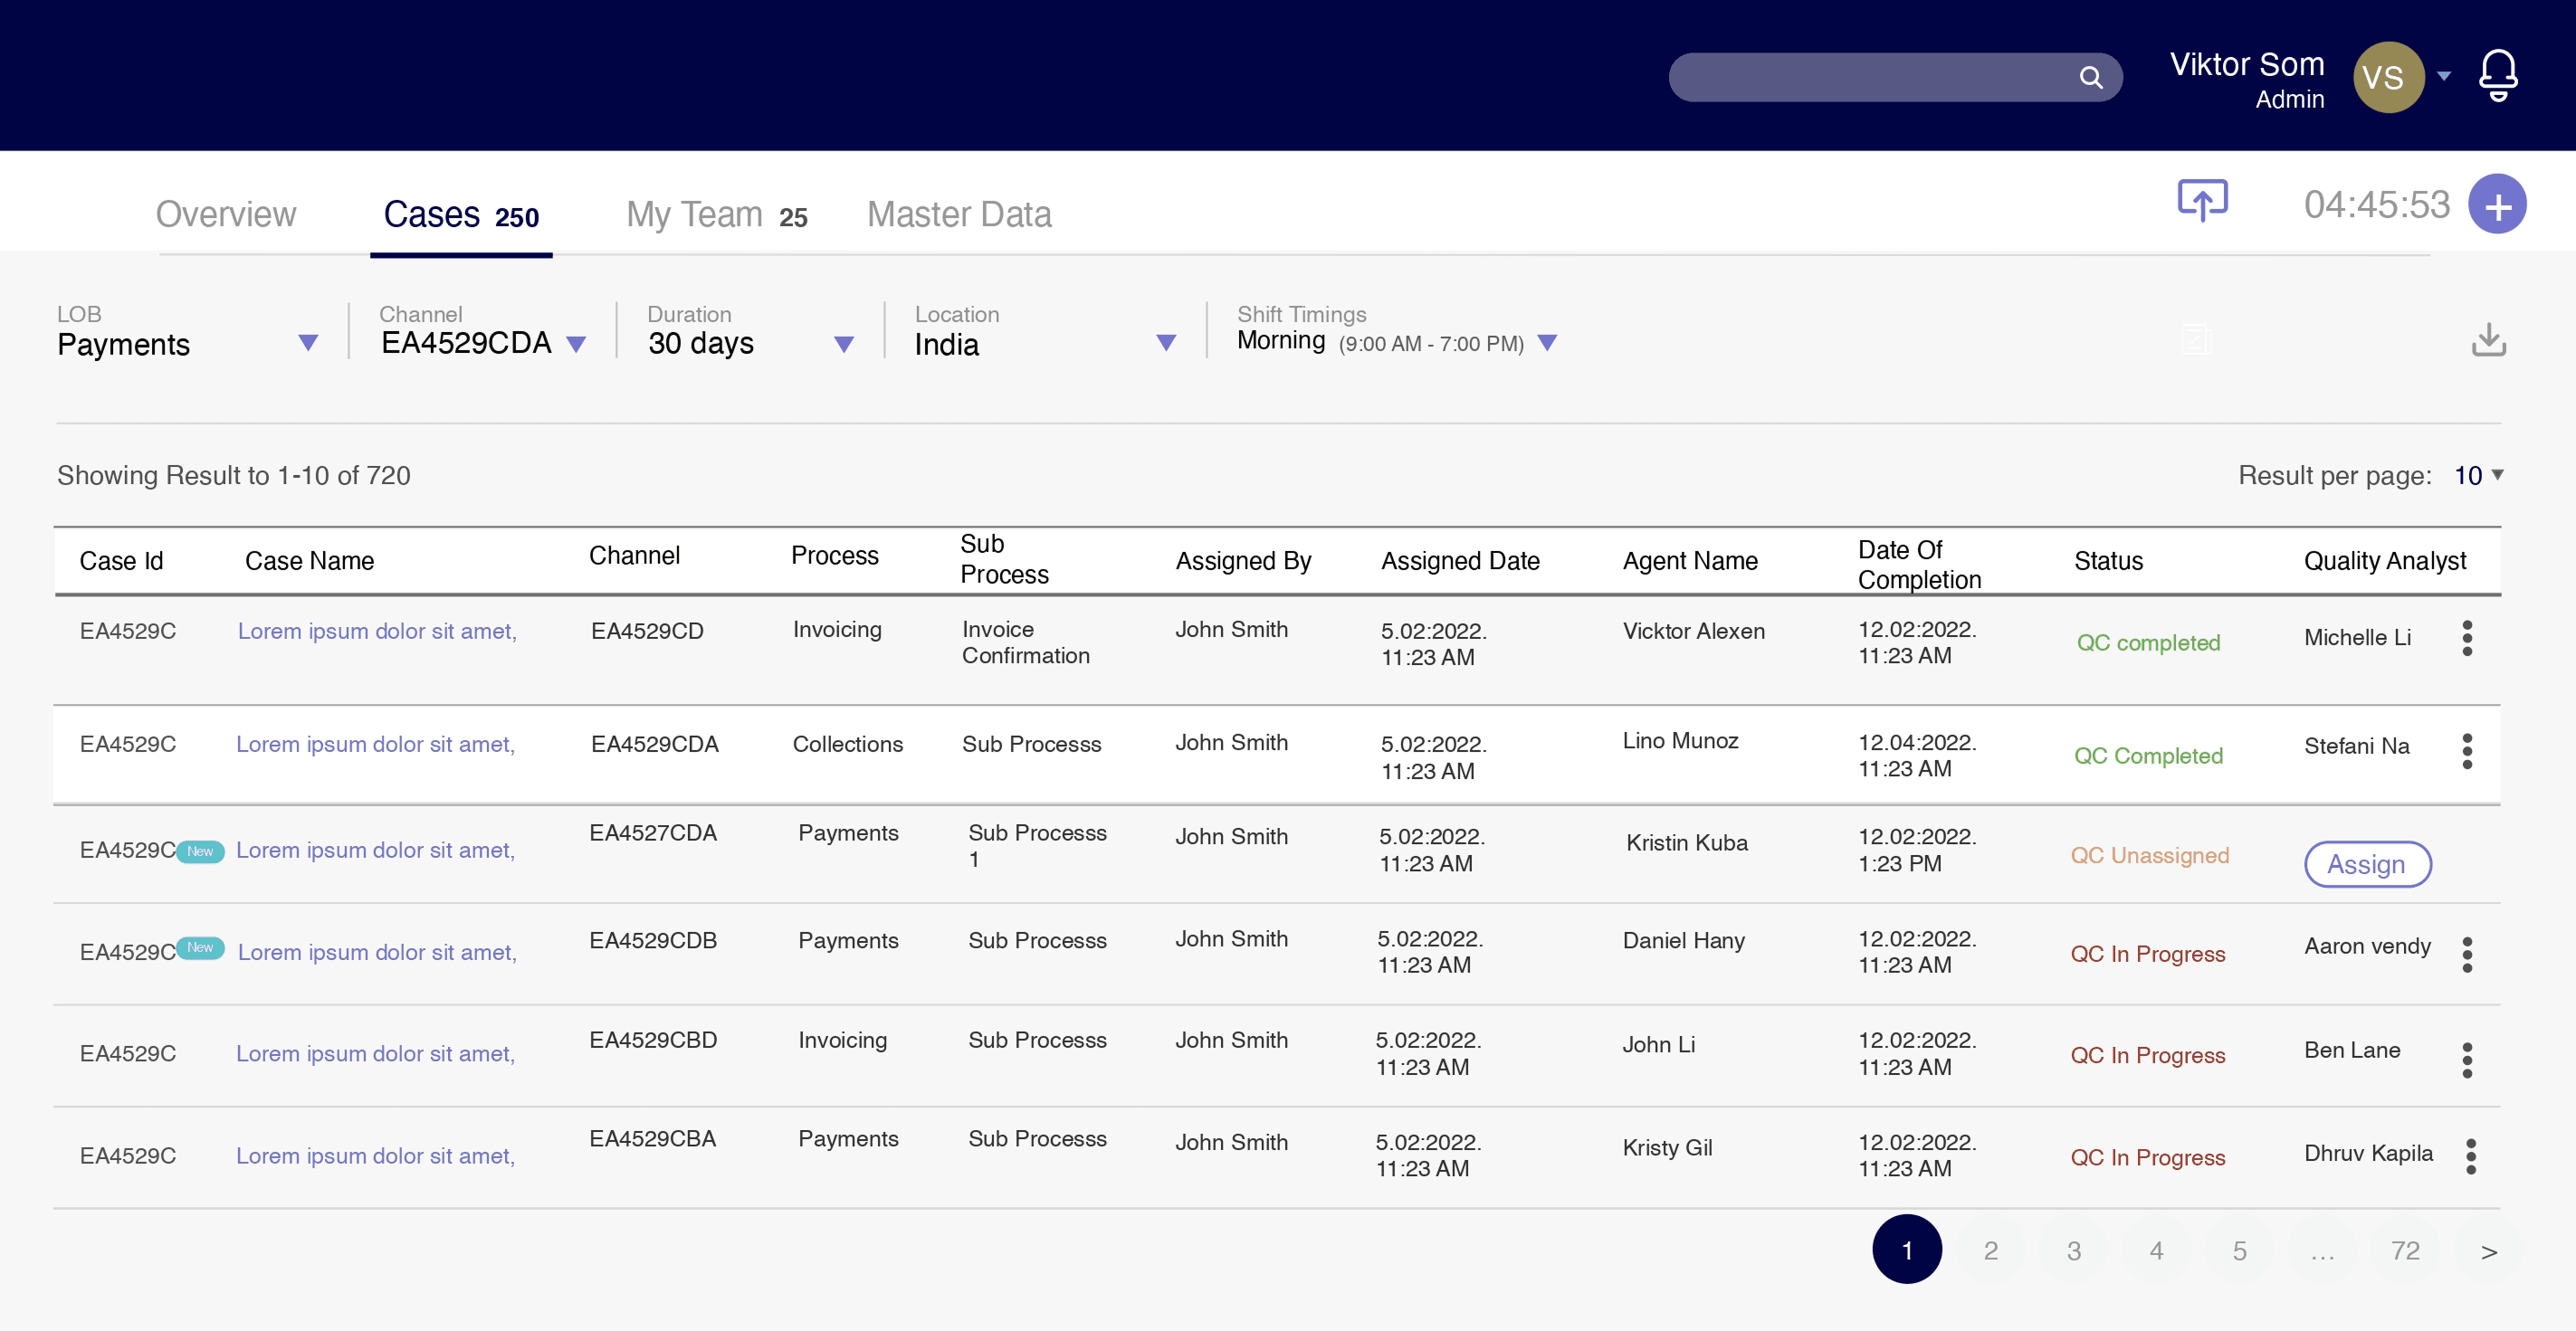Click the search magnifier icon

2090,77
